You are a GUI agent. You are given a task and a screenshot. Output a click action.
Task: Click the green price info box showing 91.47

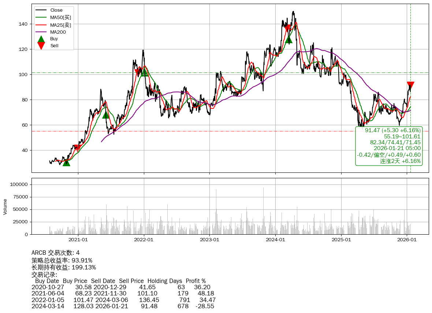389,146
